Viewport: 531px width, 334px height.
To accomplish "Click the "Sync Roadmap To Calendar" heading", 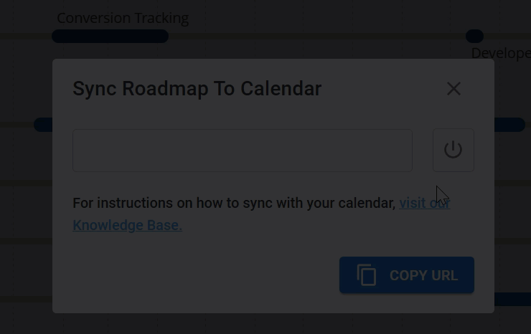I will coord(197,89).
